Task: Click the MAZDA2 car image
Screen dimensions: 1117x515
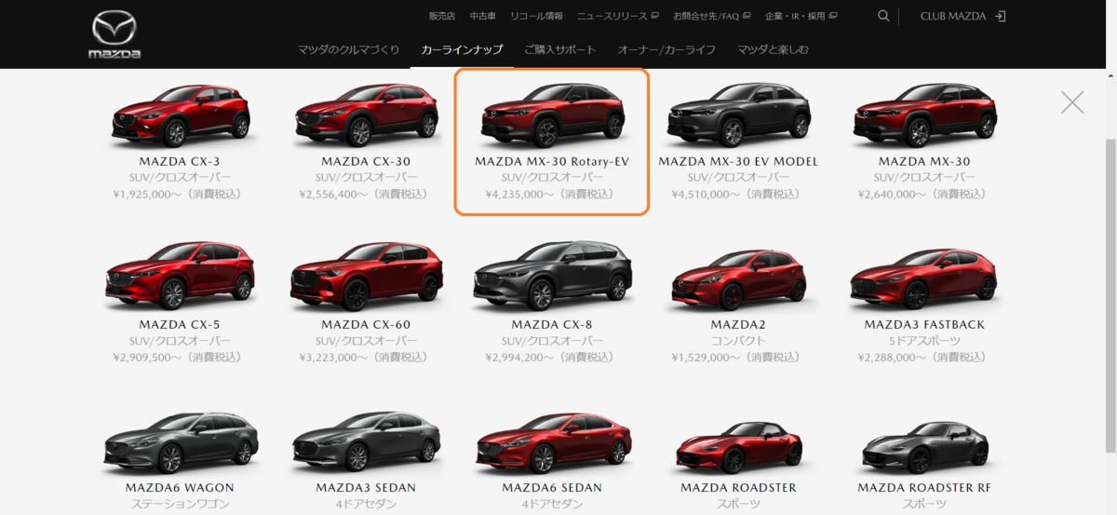Action: pos(738,278)
